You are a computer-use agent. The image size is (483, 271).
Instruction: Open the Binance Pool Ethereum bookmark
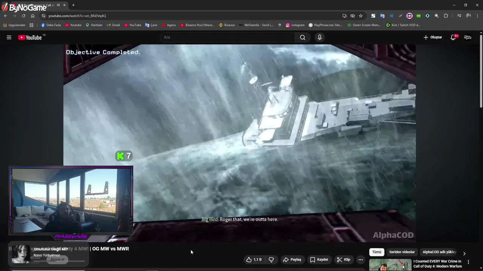click(197, 25)
